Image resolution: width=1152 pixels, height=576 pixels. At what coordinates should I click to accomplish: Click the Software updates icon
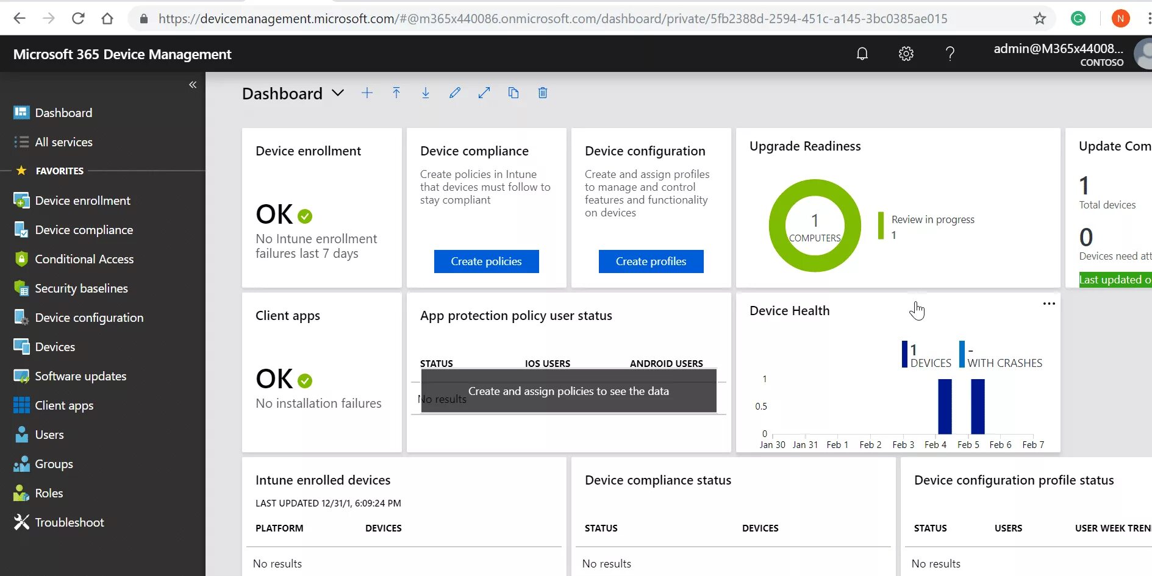click(21, 376)
